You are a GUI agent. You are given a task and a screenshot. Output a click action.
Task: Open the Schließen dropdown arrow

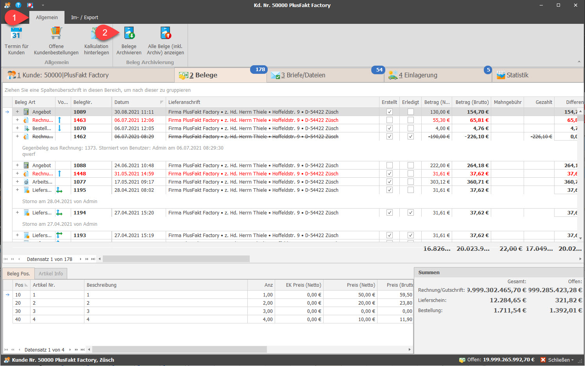[x=572, y=360]
